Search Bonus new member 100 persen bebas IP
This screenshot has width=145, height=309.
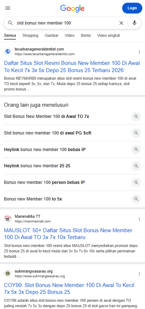pos(45,182)
